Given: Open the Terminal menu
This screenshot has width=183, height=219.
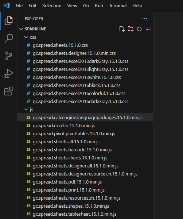Looking at the screenshot, I should pos(118,6).
